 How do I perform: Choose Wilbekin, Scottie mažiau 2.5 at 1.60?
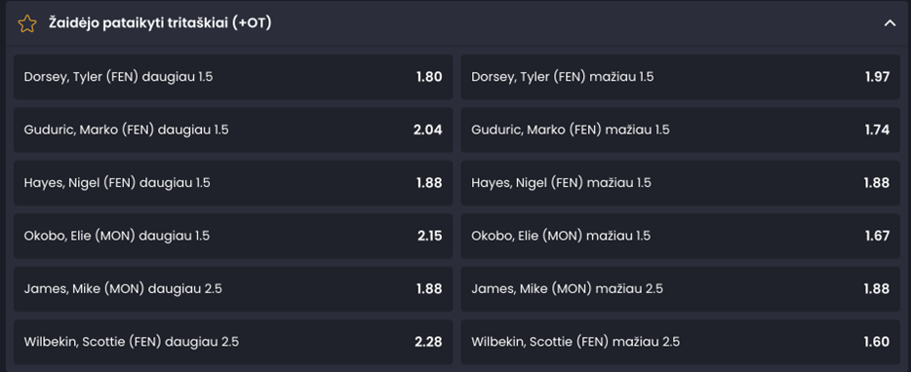pyautogui.click(x=681, y=342)
